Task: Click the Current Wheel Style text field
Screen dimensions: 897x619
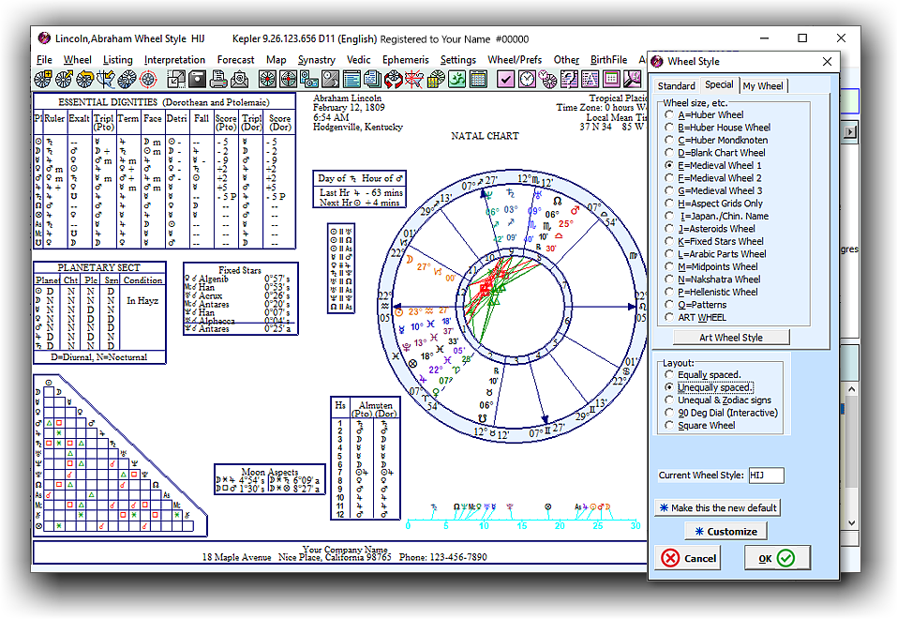Action: tap(766, 476)
